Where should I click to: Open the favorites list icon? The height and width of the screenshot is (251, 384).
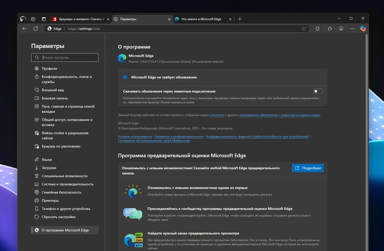pos(330,29)
